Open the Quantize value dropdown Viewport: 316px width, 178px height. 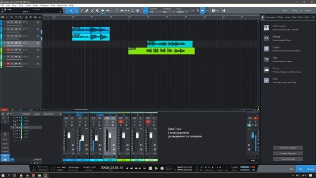(156, 12)
